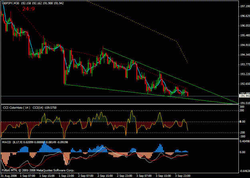Click the CCI ColorHisto ( 14 ) indicator label
This screenshot has height=178, width=250.
pos(16,108)
